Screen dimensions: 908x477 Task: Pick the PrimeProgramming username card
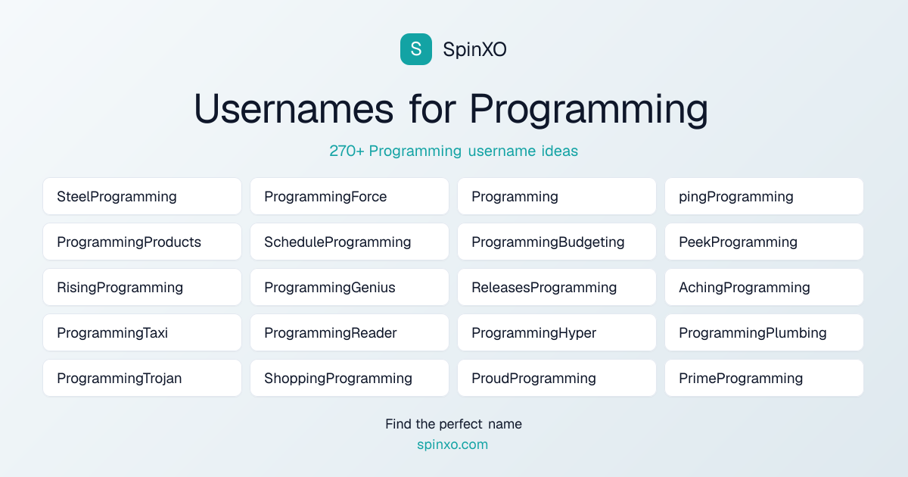(764, 378)
